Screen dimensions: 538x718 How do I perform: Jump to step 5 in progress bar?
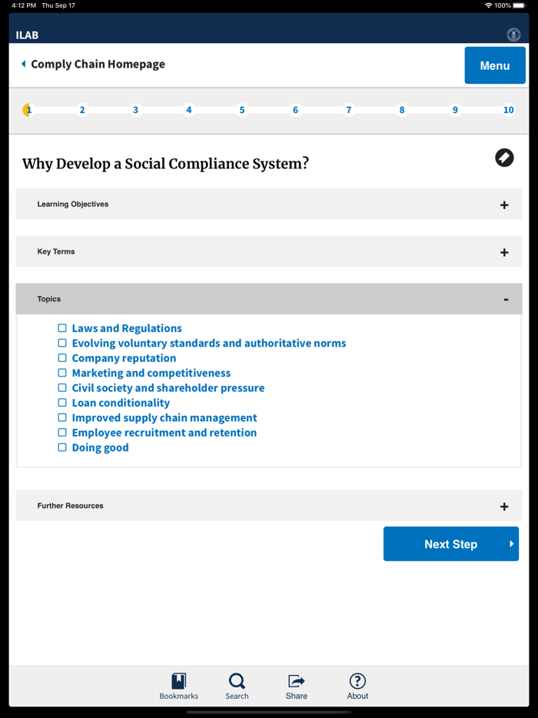click(x=242, y=110)
